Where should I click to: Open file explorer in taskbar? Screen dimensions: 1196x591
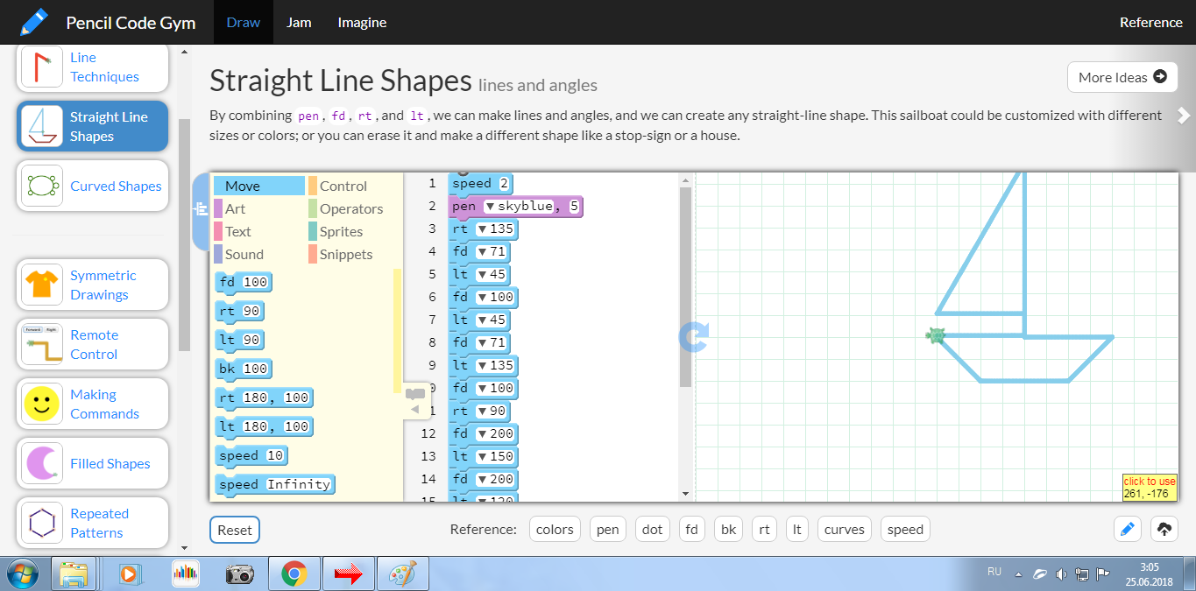[x=74, y=574]
